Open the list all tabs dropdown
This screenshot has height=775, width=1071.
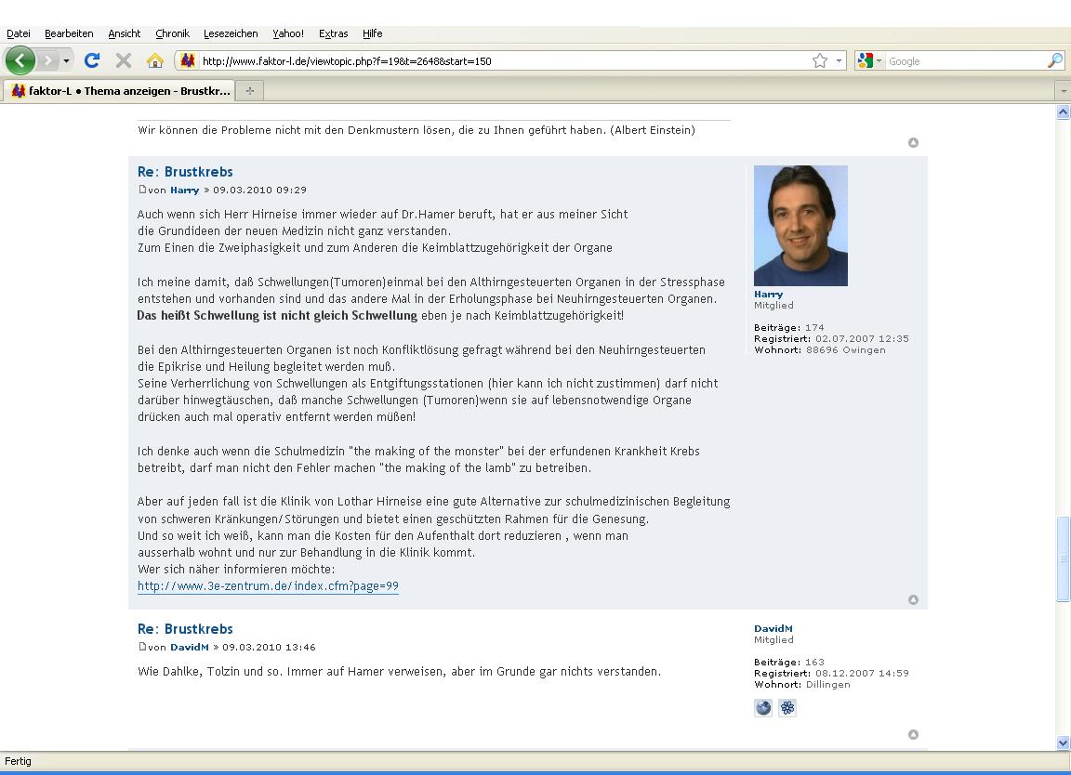(1063, 91)
